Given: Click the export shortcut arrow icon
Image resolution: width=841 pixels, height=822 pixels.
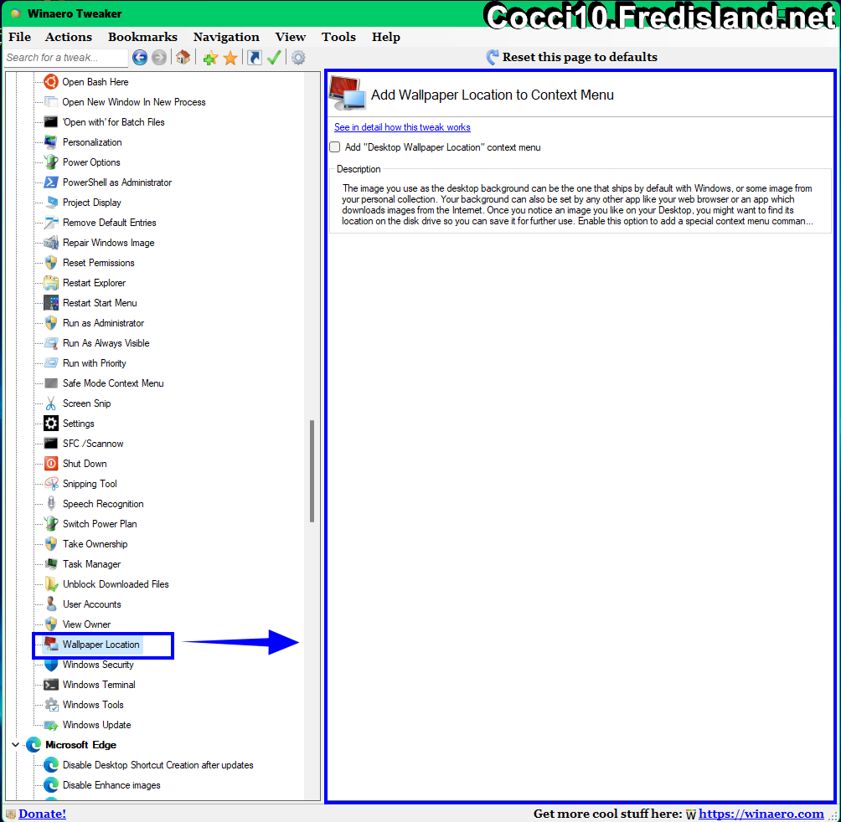Looking at the screenshot, I should 255,57.
